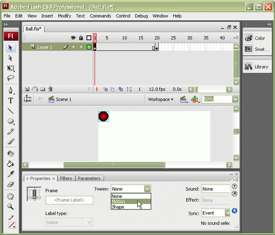Open the Library panel
275x235 pixels.
coord(257,67)
